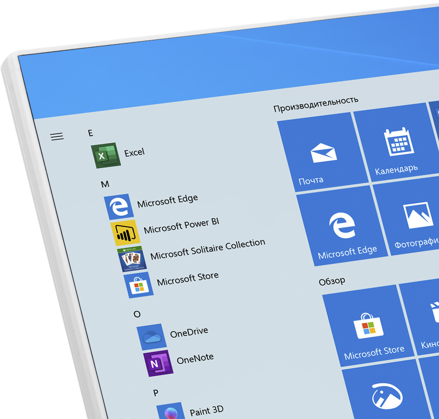Click the green Excel app icon
Viewport: 439px width, 419px height.
pos(106,155)
